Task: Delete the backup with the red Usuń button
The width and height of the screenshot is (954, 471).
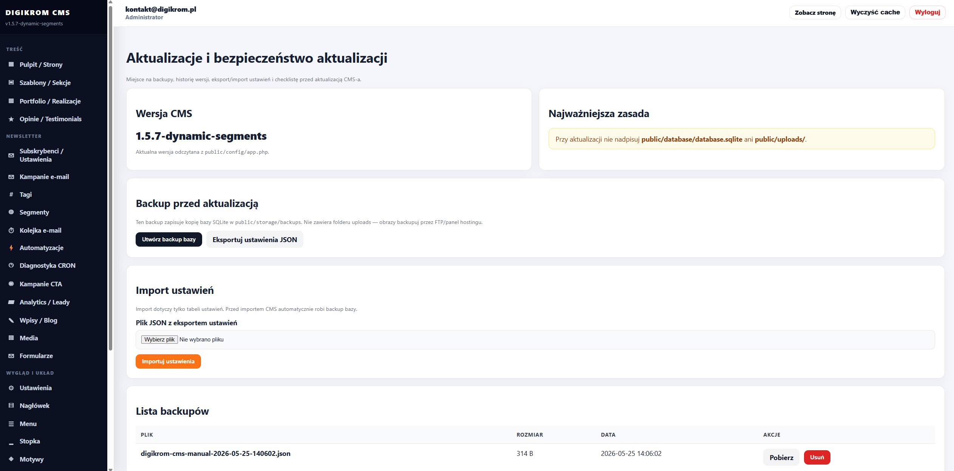Action: (817, 457)
